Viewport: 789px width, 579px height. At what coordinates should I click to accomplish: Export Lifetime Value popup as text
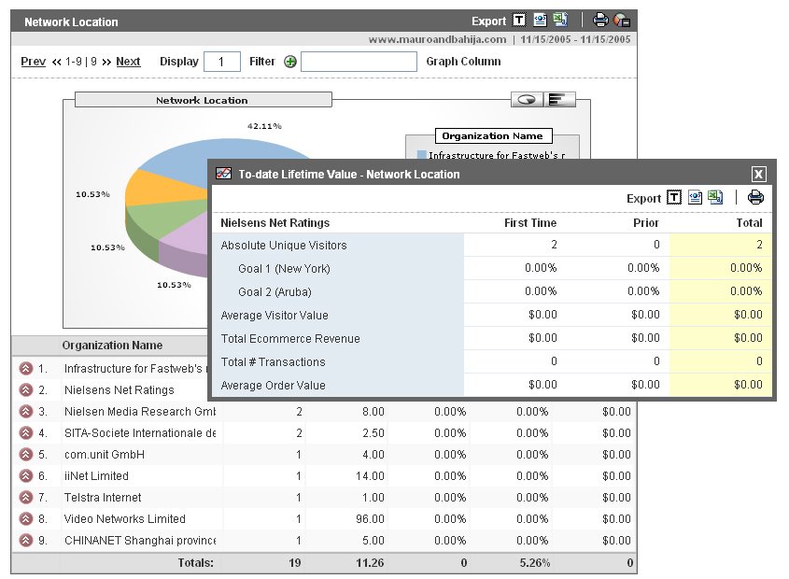point(674,197)
